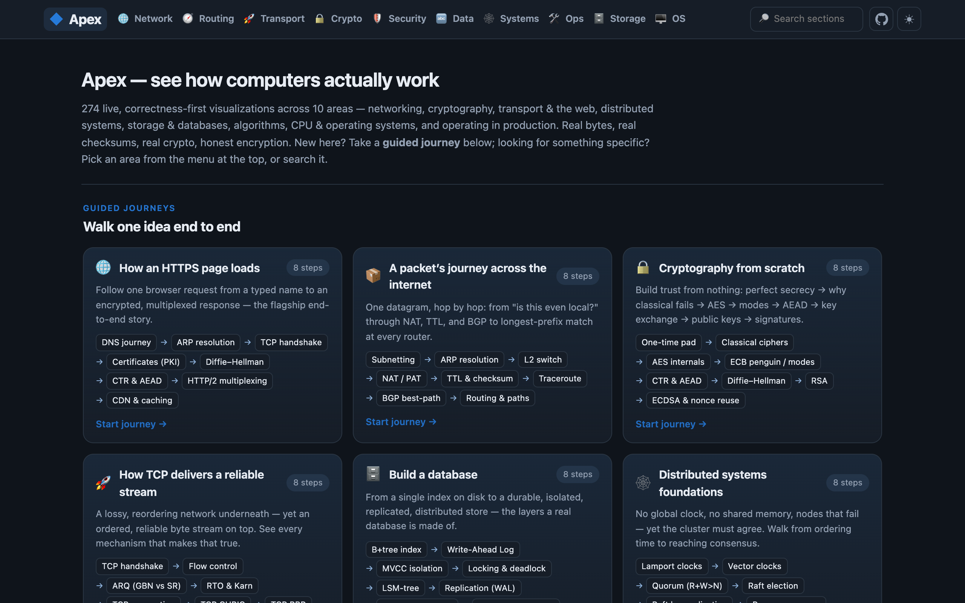The image size is (965, 603).
Task: Focus the Search sections field
Action: point(806,19)
